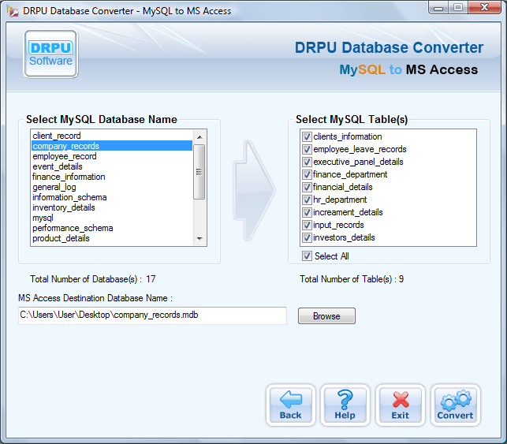Toggle the input_records checkbox

tap(307, 225)
